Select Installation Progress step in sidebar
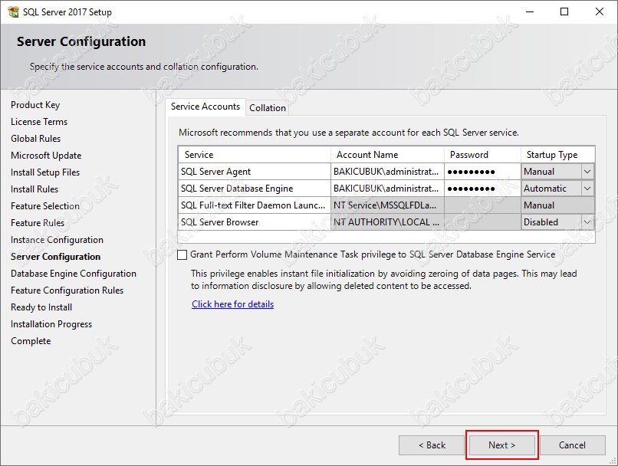The width and height of the screenshot is (618, 466). 51,324
